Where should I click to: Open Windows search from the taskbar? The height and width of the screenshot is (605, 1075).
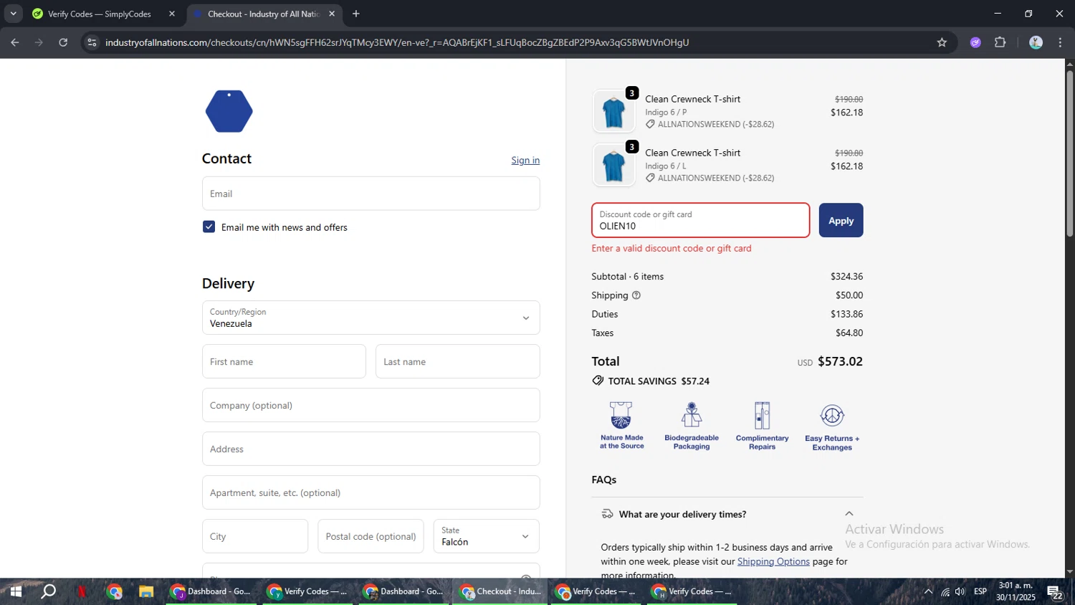point(49,591)
